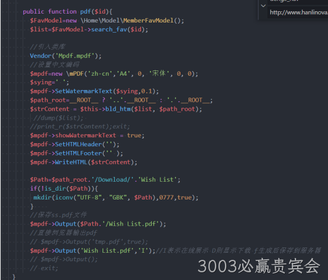
Task: Click the trailing comment '//I表示在线展示'
Action: [x=182, y=250]
